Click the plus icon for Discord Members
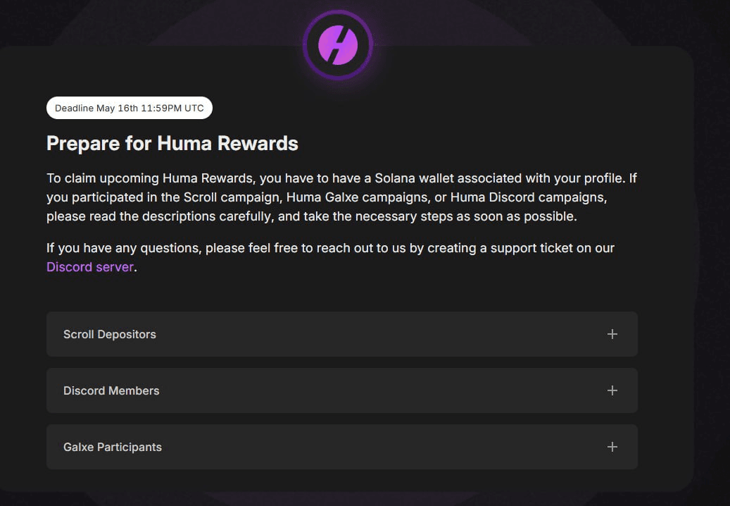This screenshot has height=506, width=730. pos(612,390)
